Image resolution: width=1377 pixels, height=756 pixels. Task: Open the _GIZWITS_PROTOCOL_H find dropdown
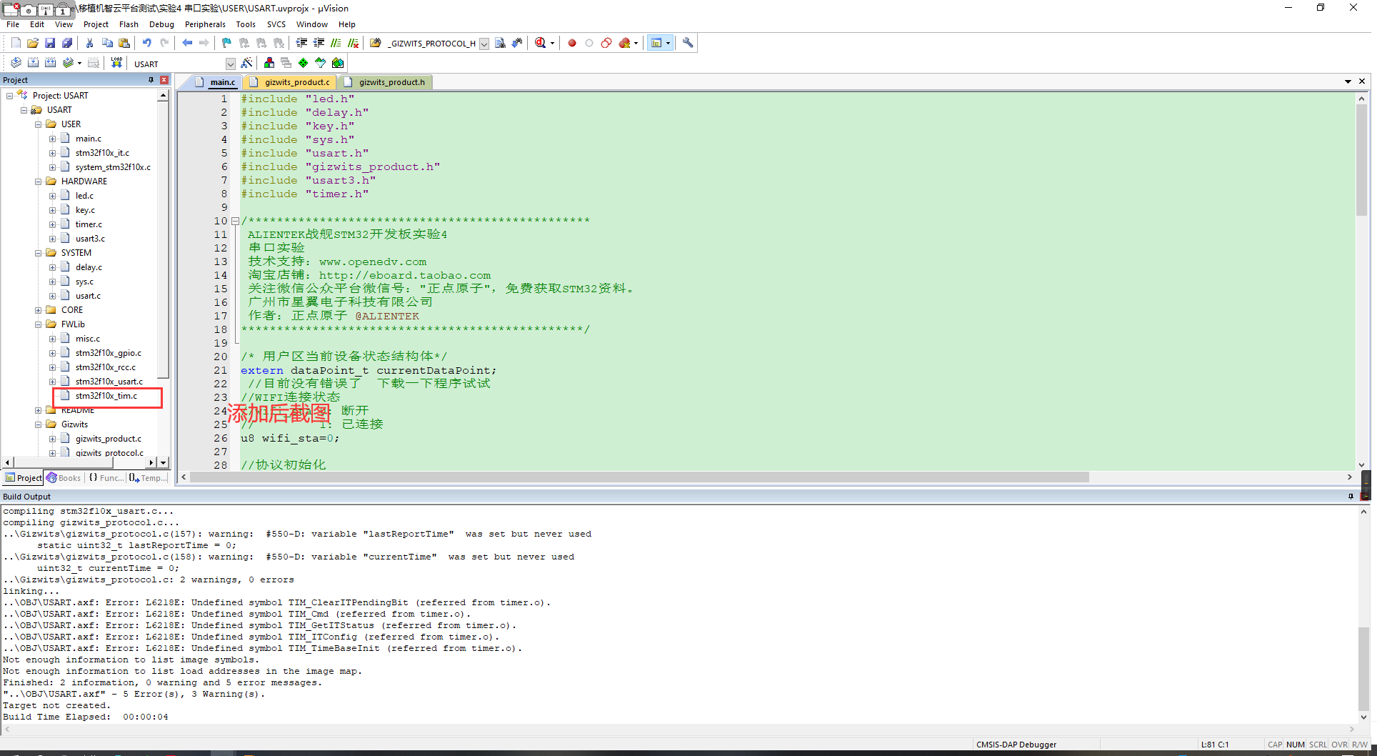484,44
